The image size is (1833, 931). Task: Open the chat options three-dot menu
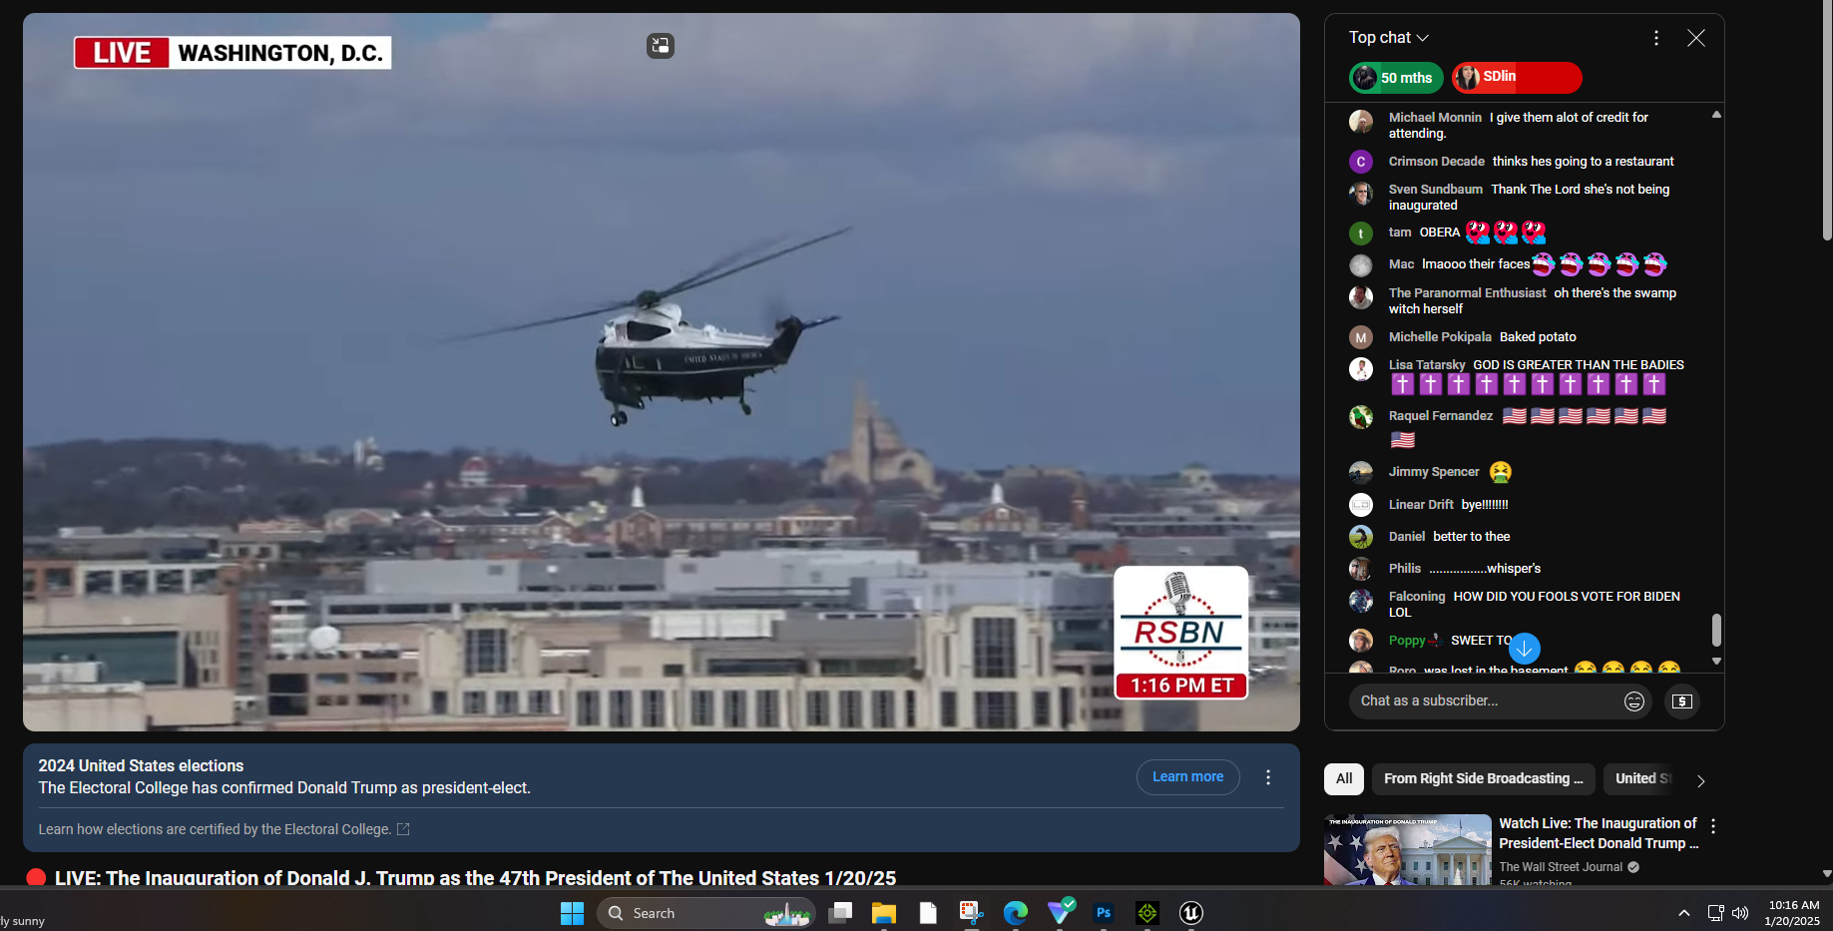(1656, 38)
